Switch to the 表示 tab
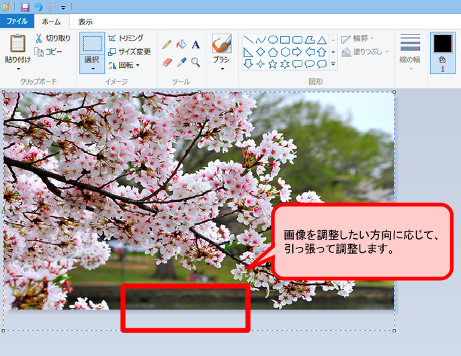The width and height of the screenshot is (461, 356). pyautogui.click(x=85, y=22)
